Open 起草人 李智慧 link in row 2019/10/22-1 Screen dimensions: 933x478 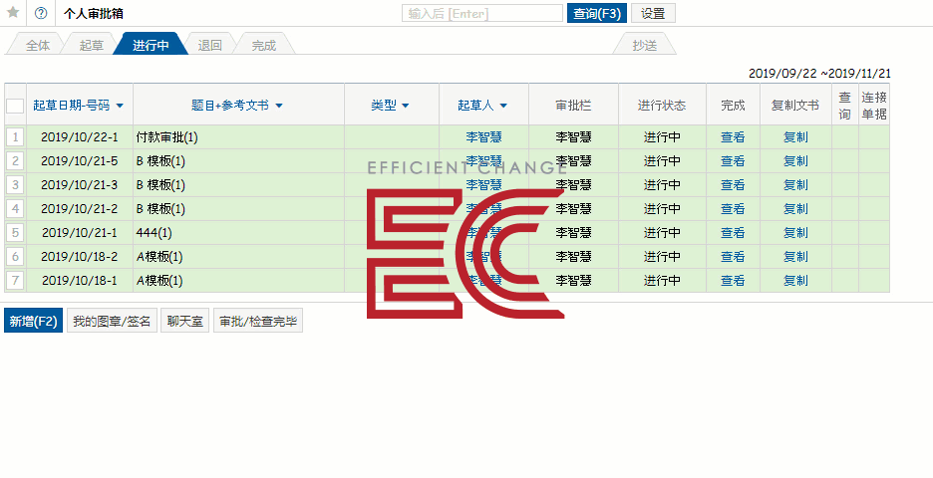pyautogui.click(x=483, y=137)
